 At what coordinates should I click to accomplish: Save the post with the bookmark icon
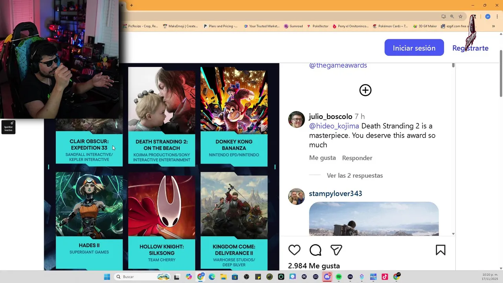click(x=441, y=250)
